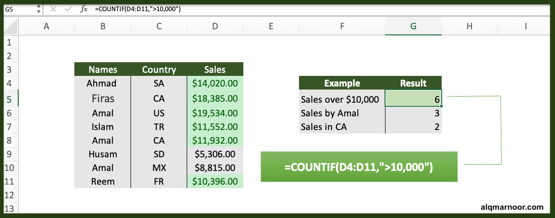Click the cell containing Firas
This screenshot has height=218, width=555.
click(103, 98)
